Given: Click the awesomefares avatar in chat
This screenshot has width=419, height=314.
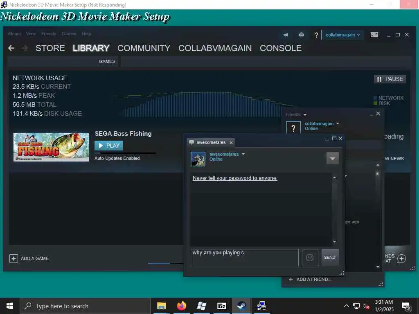Looking at the screenshot, I should click(198, 159).
